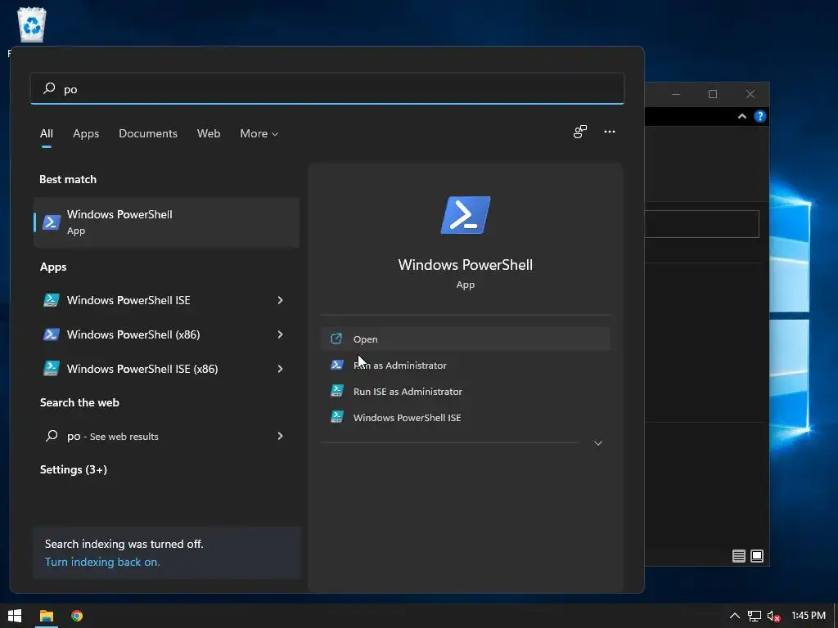This screenshot has height=628, width=838.
Task: Click po - See web results
Action: click(167, 436)
